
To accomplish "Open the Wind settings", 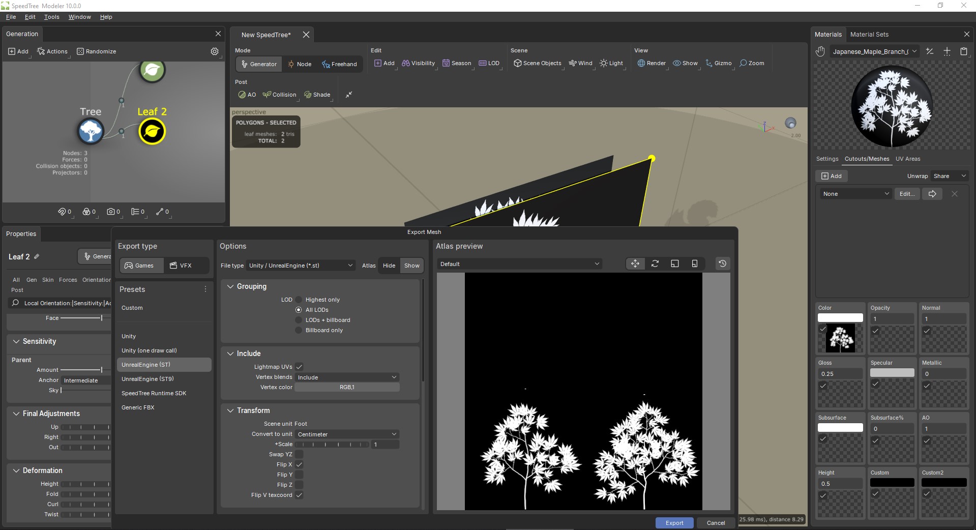I will (x=580, y=63).
